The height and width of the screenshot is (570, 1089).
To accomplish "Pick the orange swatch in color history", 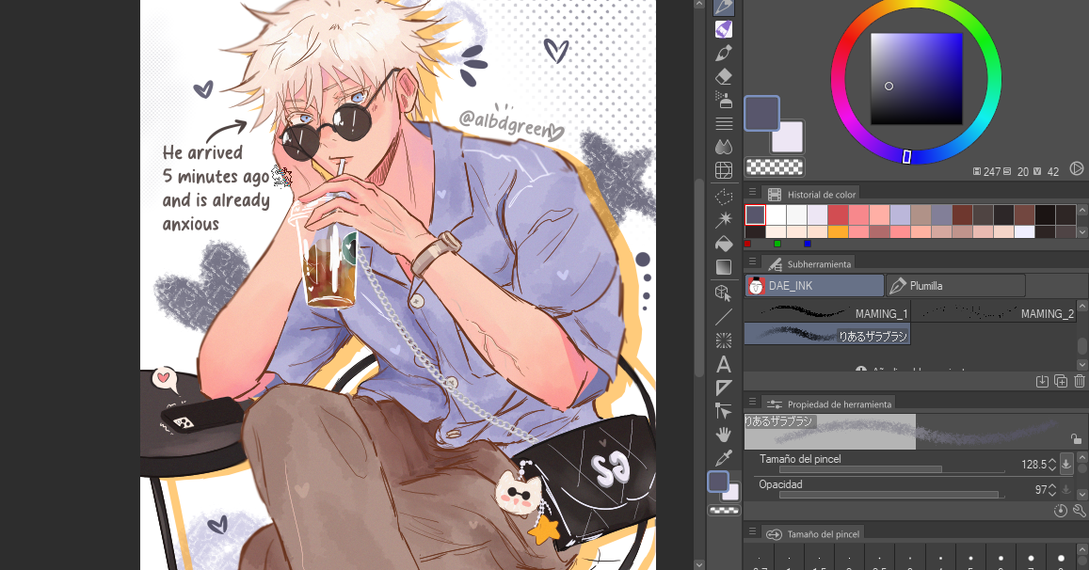I will pos(839,232).
